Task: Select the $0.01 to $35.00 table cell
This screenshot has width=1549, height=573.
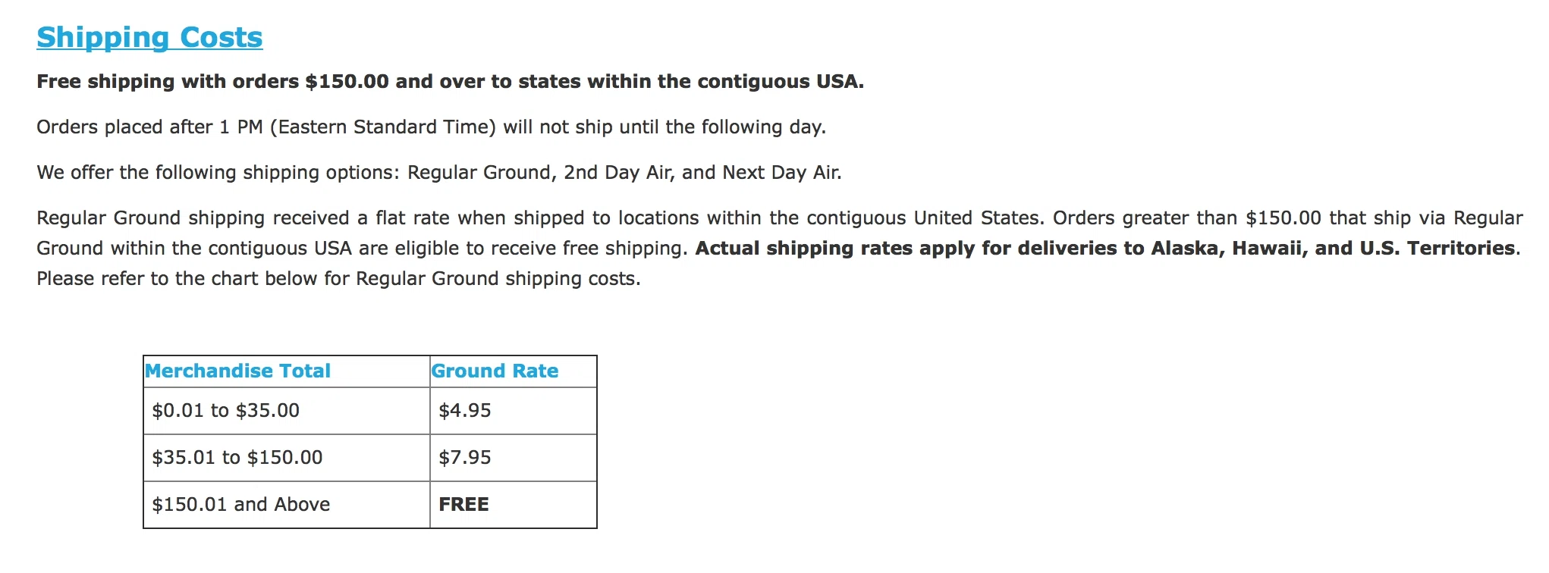Action: click(287, 411)
